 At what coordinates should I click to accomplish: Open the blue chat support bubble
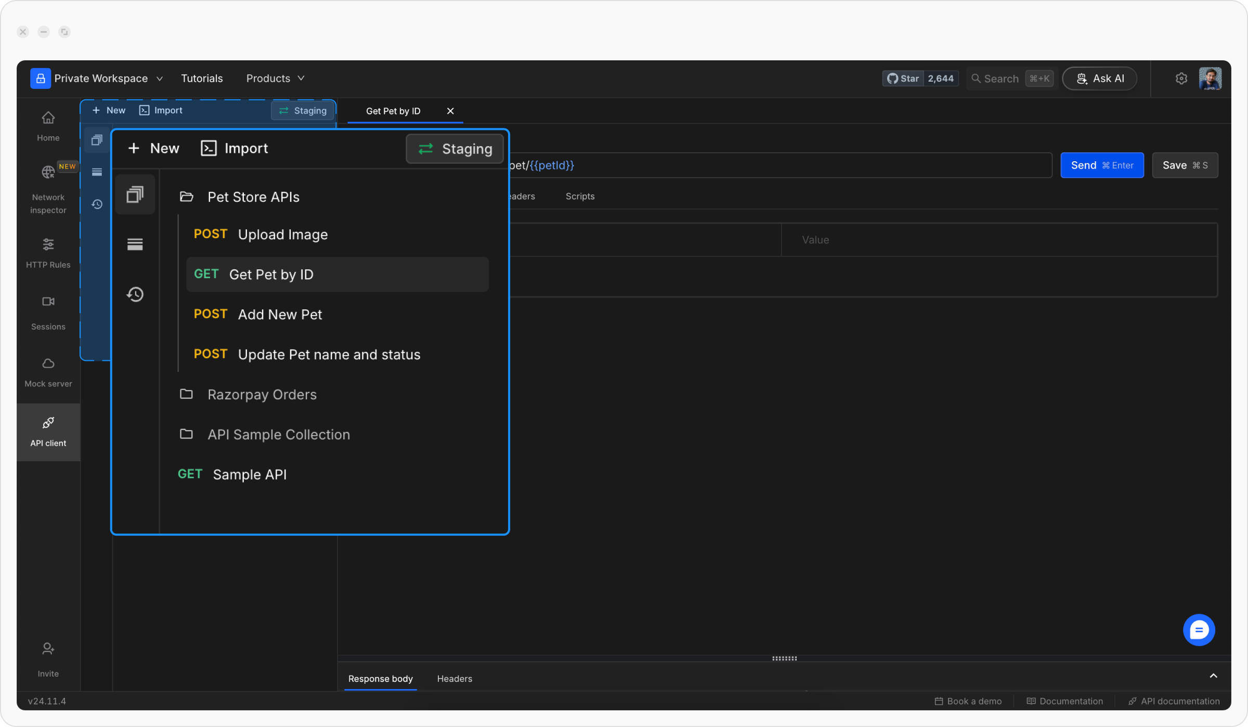[x=1199, y=630]
